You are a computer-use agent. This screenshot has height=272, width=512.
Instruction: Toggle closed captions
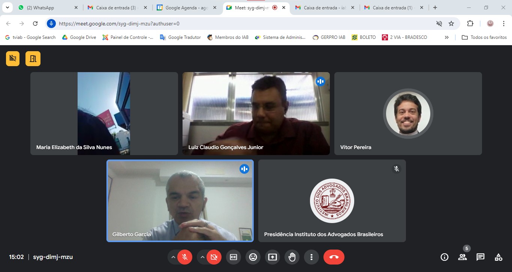tap(234, 257)
